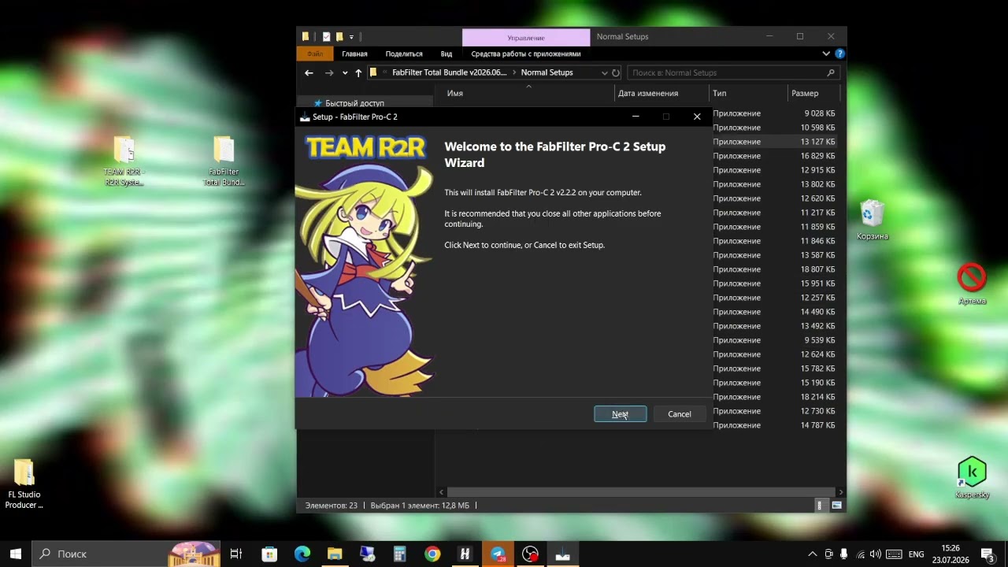
Task: Select FL Studio Producer desktop folder
Action: 24,484
